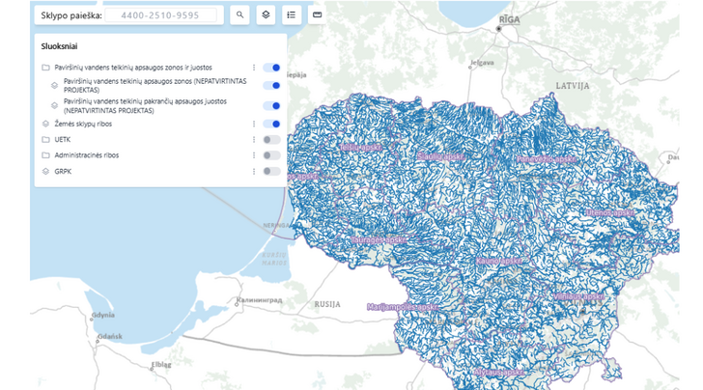Screen dimensions: 703x390
Task: Select Žemės sklypų ribos layer name
Action: (x=83, y=124)
